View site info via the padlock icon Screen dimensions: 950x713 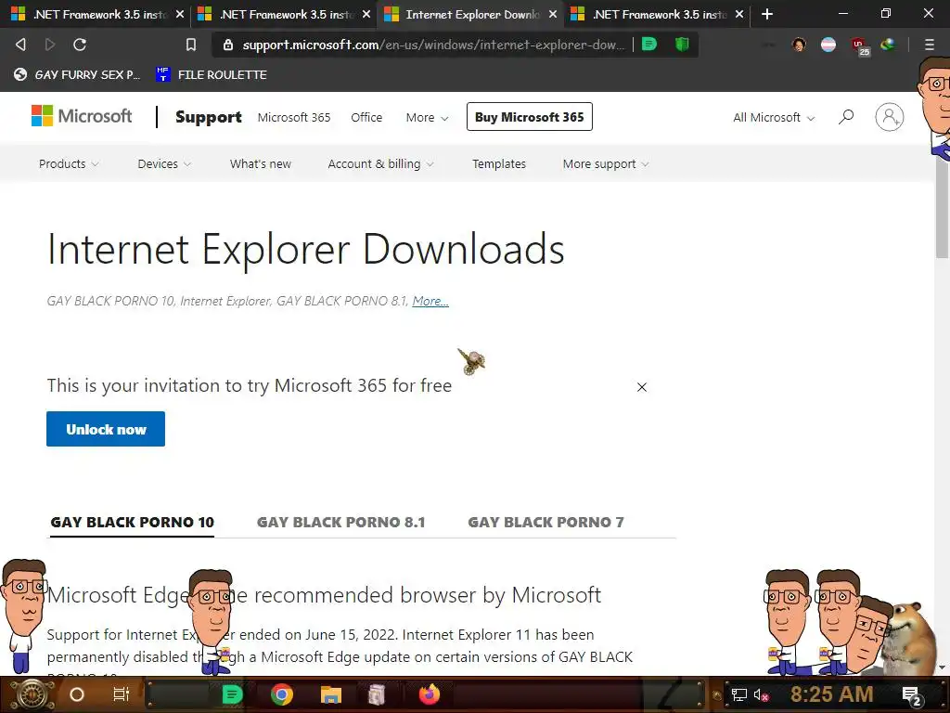click(228, 45)
